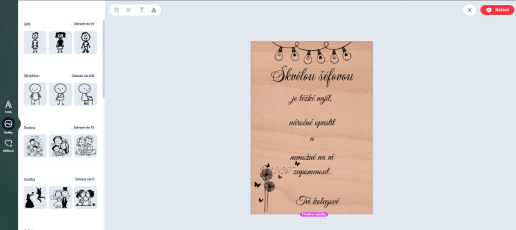Select the T text tool
This screenshot has width=516, height=230.
(x=142, y=10)
